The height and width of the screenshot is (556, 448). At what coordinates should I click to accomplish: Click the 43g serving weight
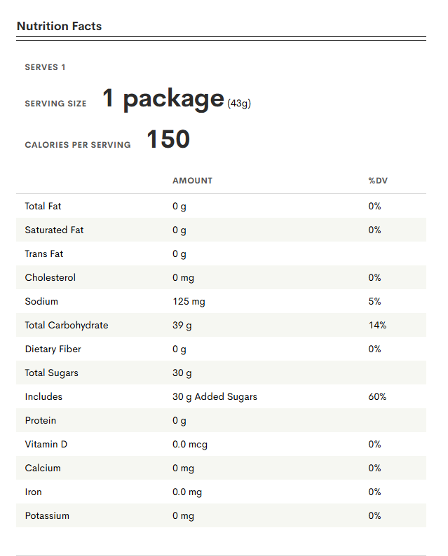coord(239,104)
